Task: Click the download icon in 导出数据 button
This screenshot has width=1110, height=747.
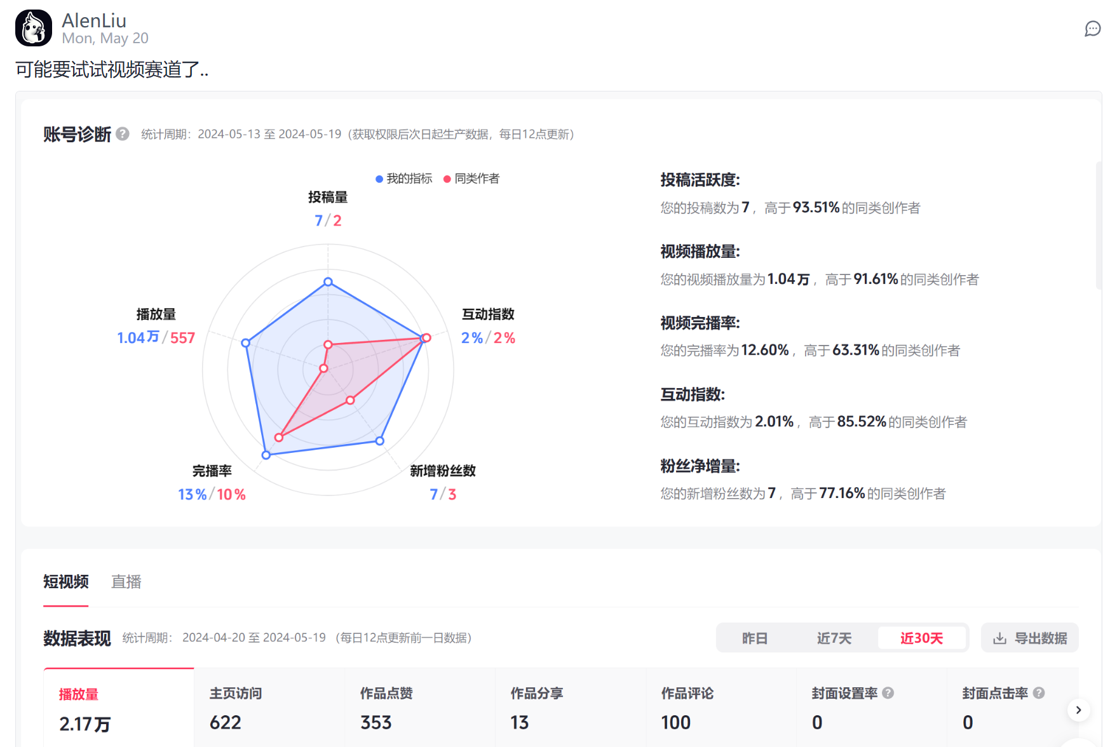Action: click(999, 638)
